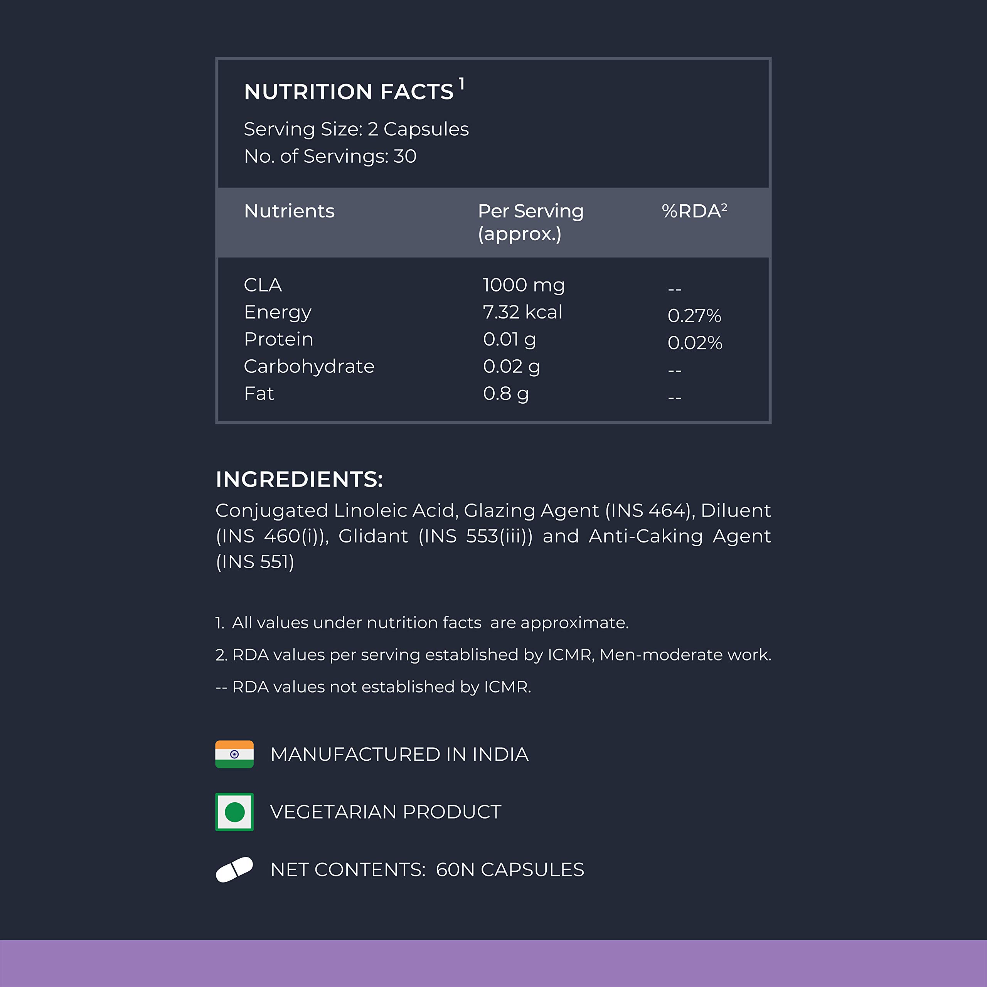Click the green vegetarian dot symbol
Screen dimensions: 987x987
click(234, 812)
